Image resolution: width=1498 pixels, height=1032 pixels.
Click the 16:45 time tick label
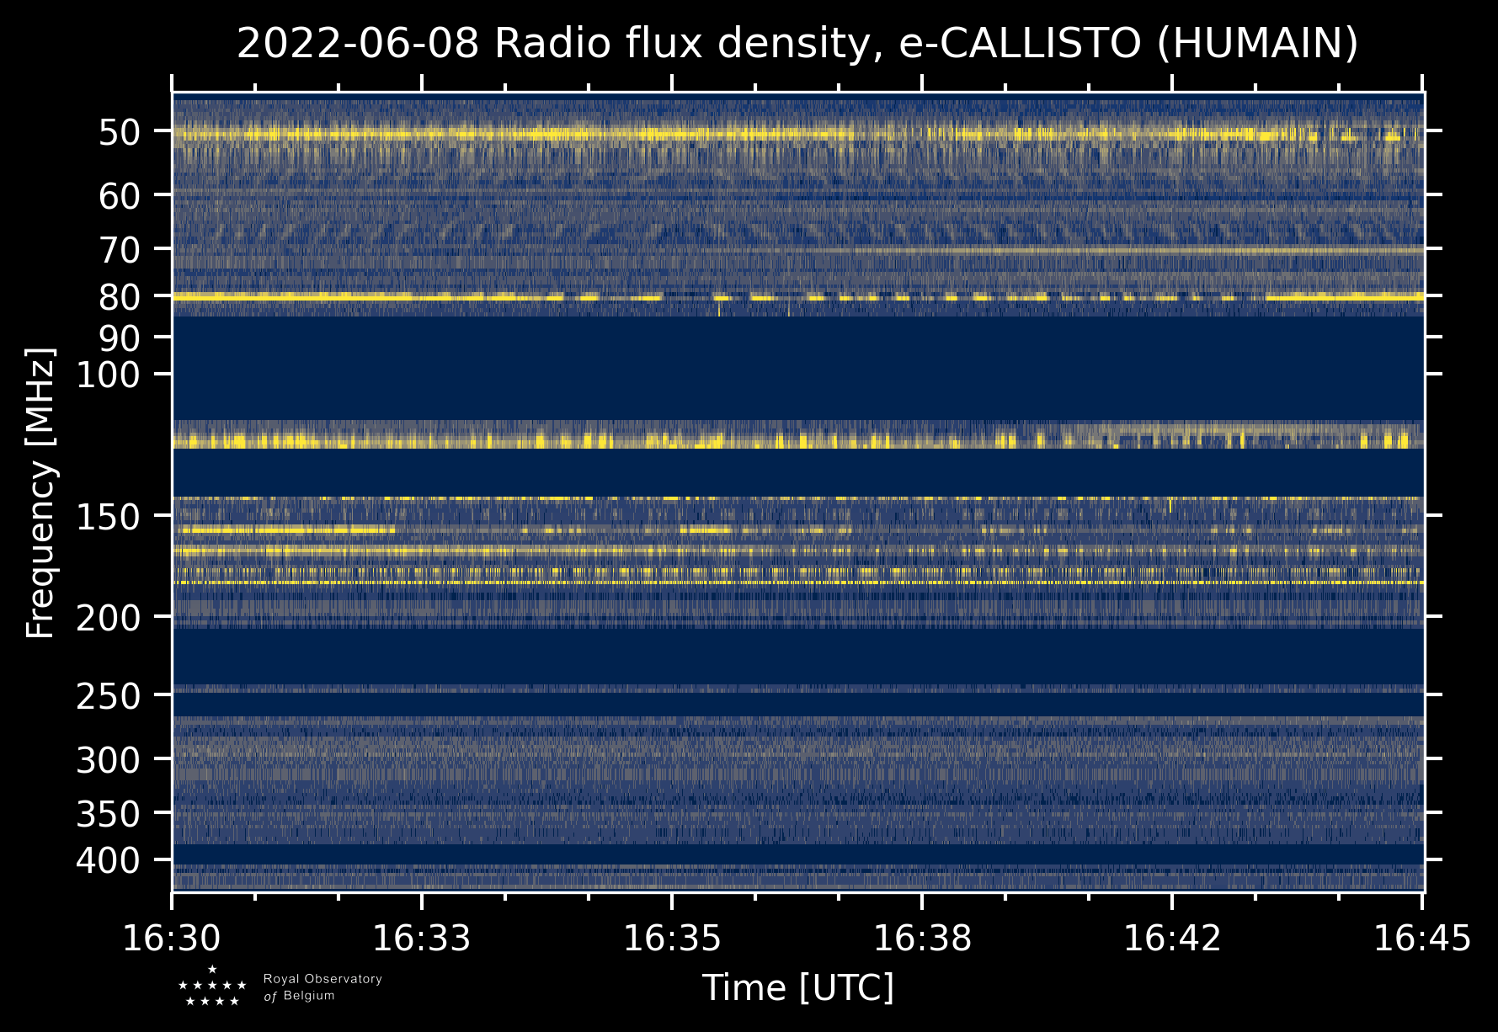pos(1422,939)
